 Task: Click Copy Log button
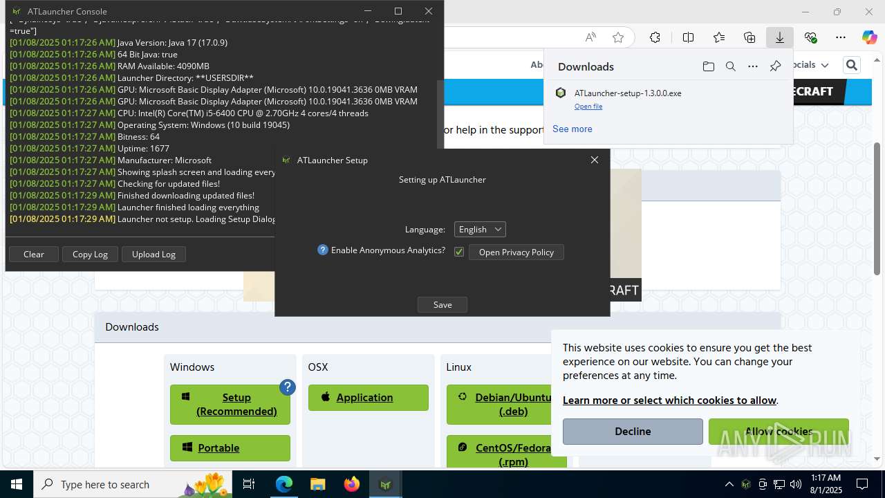click(x=90, y=254)
